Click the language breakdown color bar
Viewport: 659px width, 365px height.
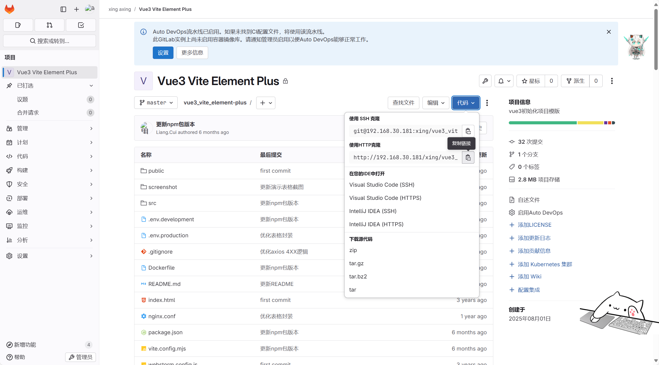562,123
